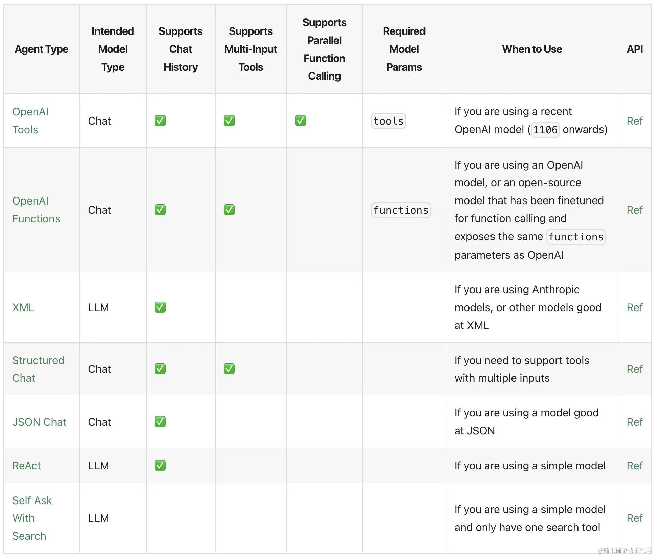Go to the JSON Chat agent page

pos(39,422)
